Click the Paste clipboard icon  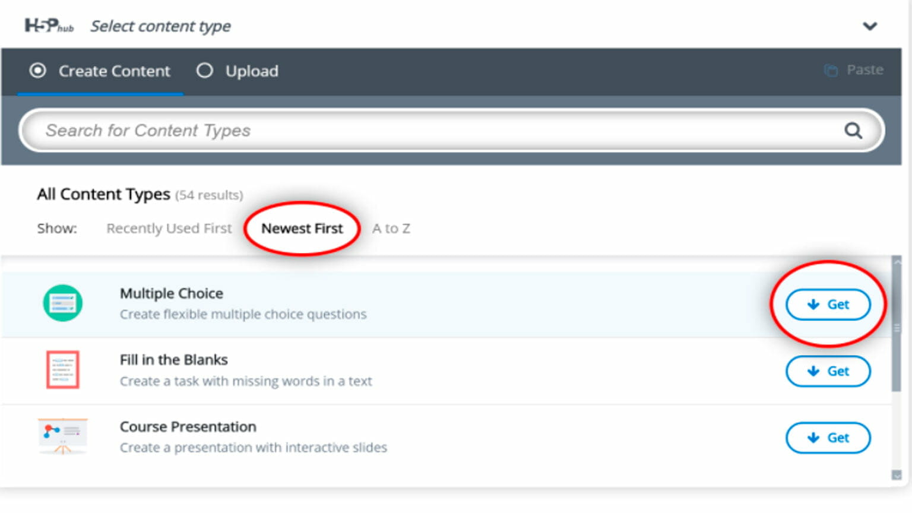pos(831,71)
